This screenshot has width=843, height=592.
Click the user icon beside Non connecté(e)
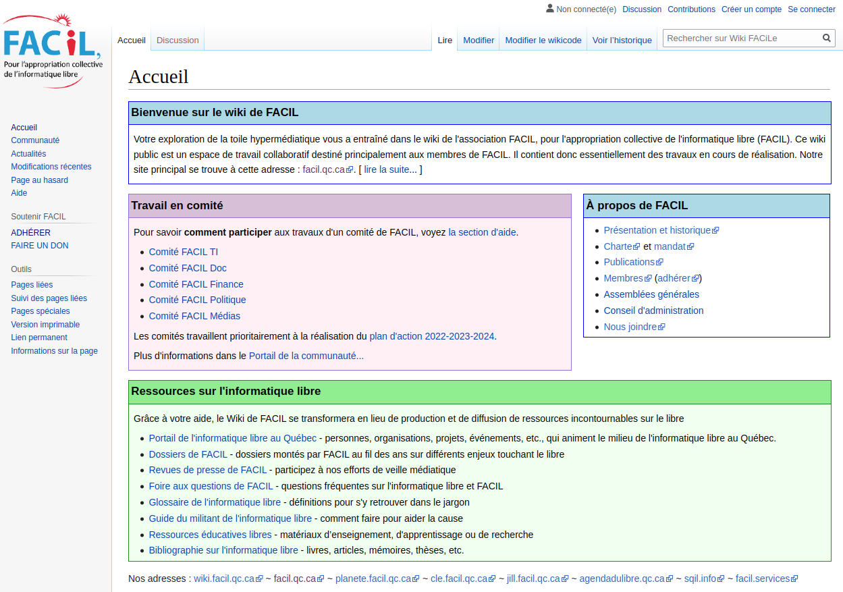point(550,9)
